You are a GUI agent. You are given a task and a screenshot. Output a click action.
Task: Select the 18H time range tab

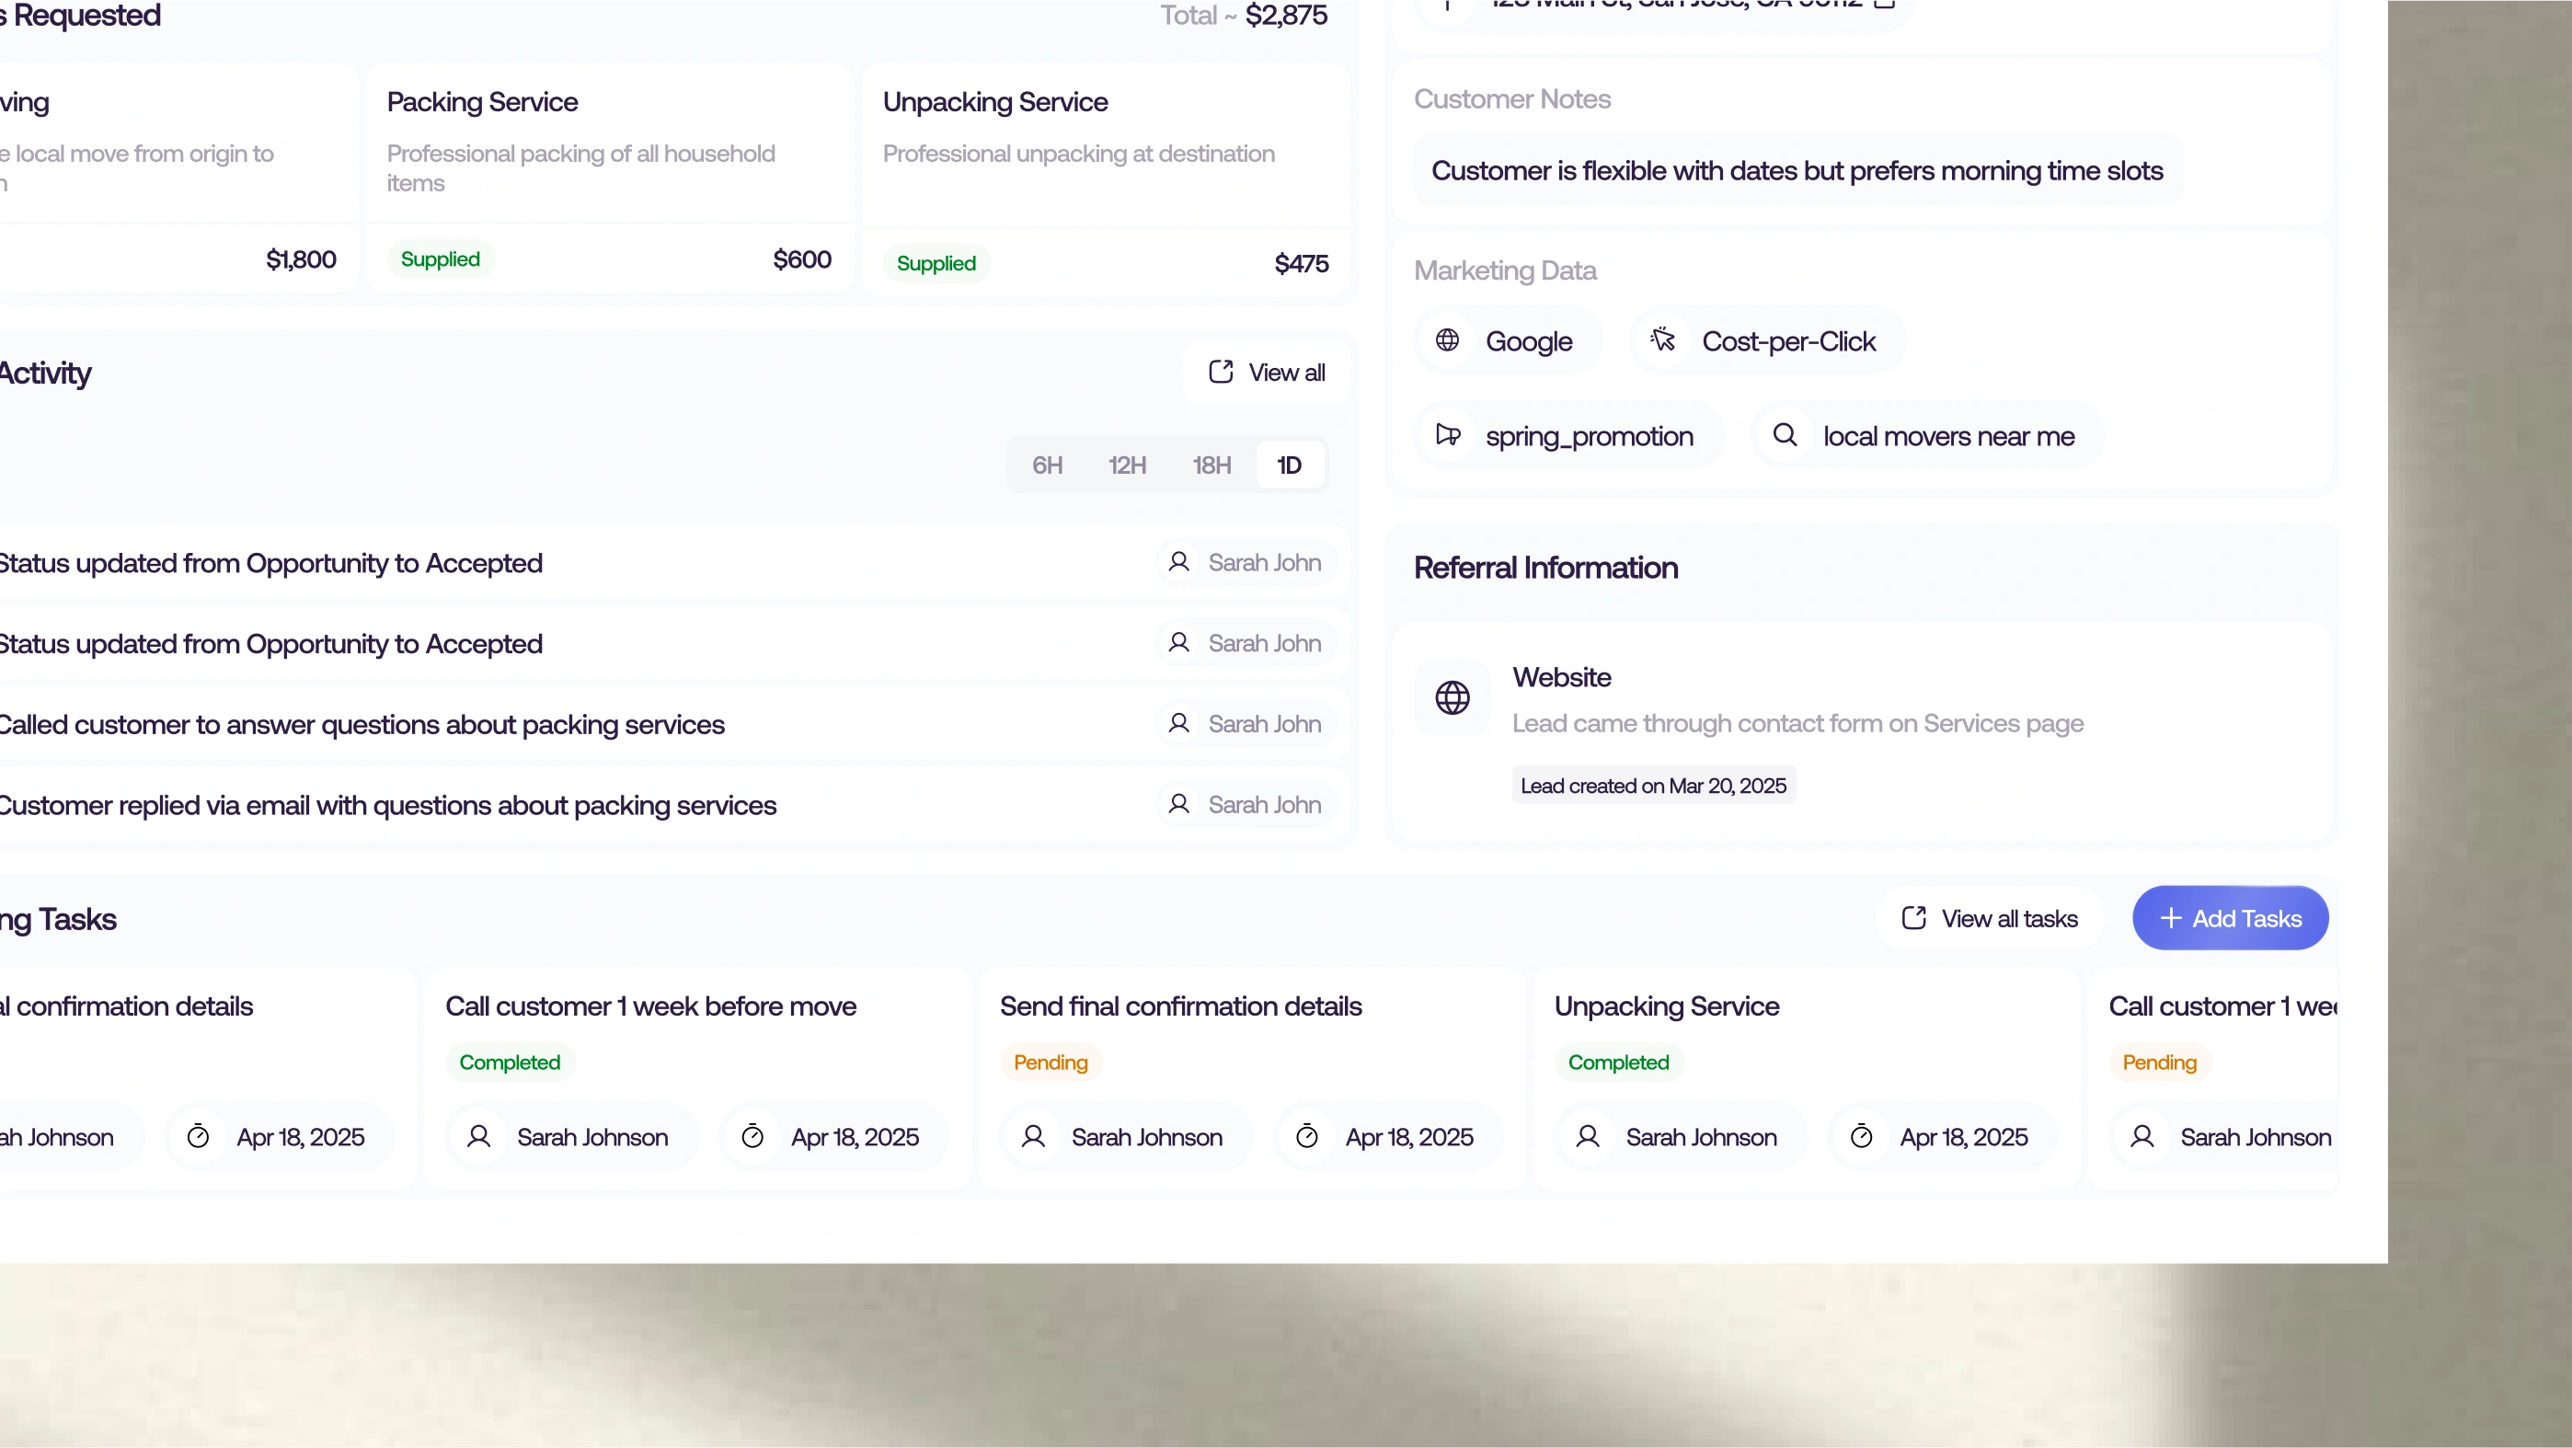coord(1211,465)
